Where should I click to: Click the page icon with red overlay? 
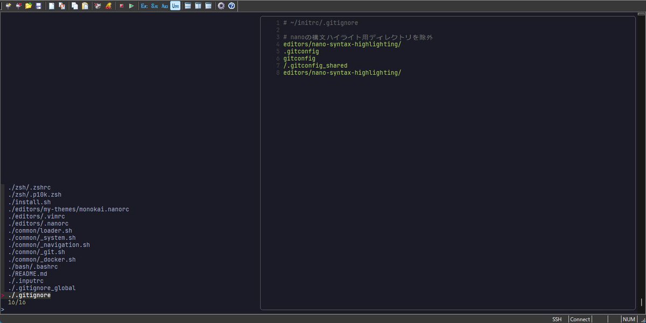[x=61, y=6]
